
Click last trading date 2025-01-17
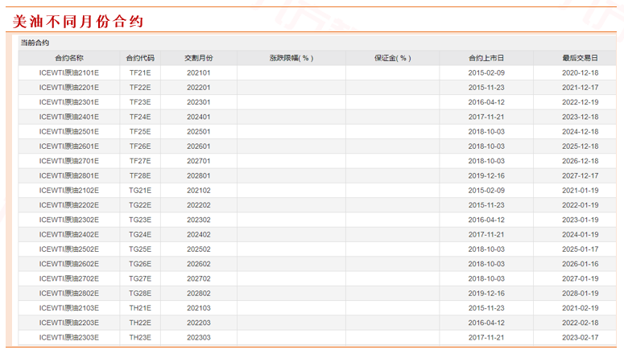click(581, 249)
